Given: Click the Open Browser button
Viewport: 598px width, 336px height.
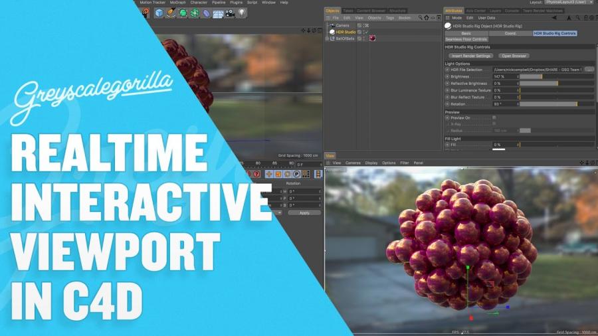Looking at the screenshot, I should coord(515,56).
